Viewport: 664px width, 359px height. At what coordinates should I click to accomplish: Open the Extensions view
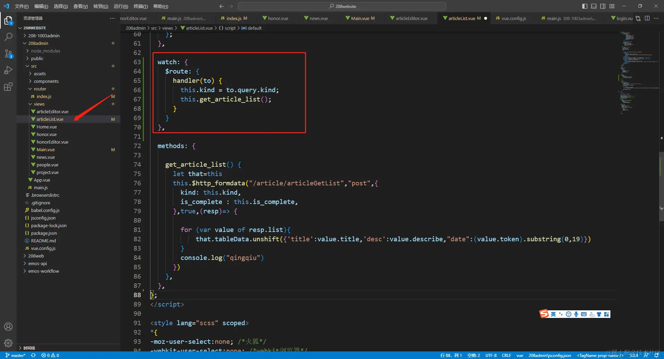pyautogui.click(x=8, y=87)
